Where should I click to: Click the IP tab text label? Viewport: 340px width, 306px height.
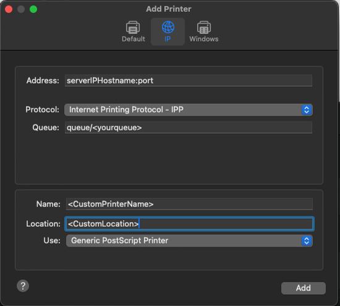(168, 39)
